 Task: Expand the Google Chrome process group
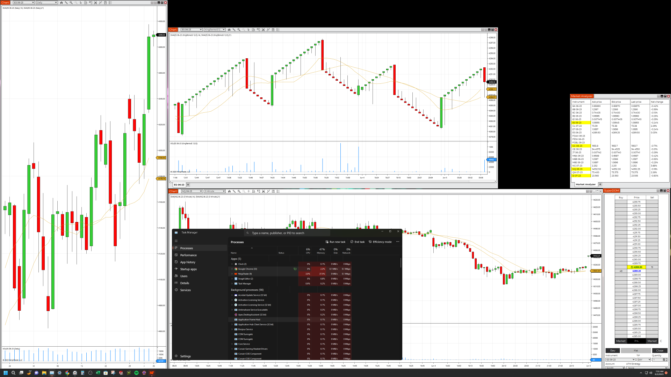pos(232,269)
